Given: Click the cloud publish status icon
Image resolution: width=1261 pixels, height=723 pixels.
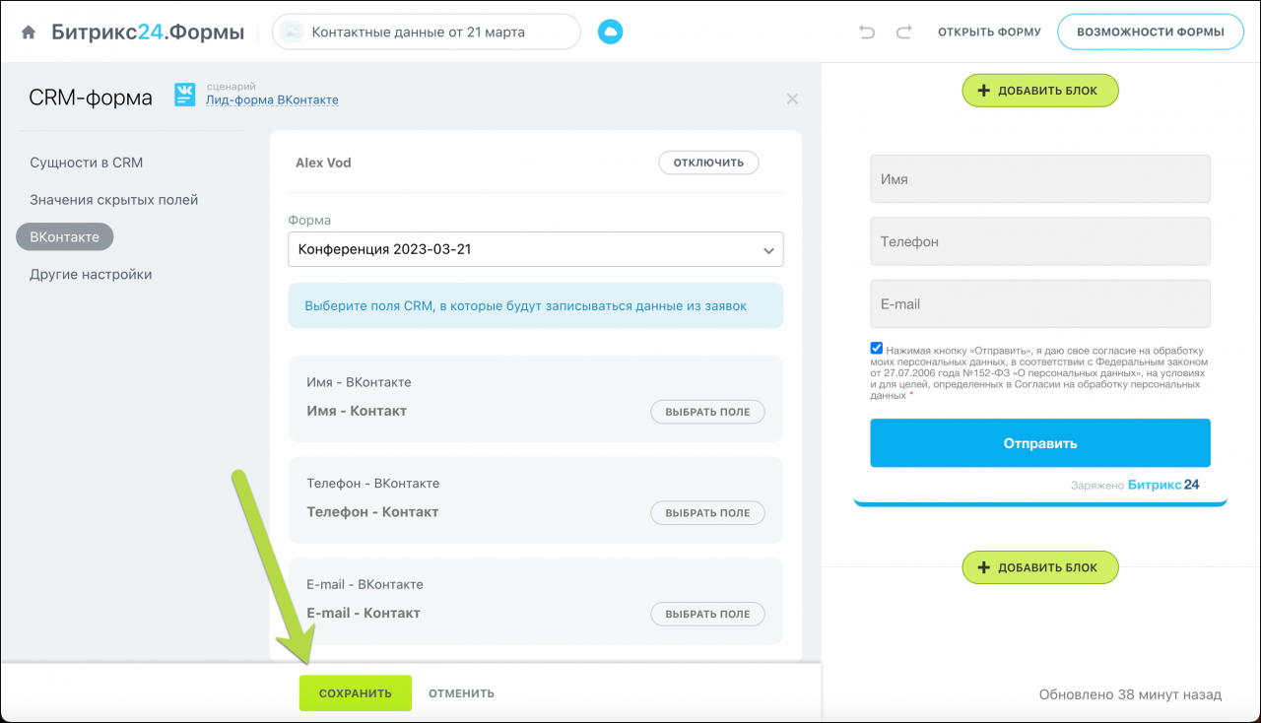Looking at the screenshot, I should [x=610, y=33].
